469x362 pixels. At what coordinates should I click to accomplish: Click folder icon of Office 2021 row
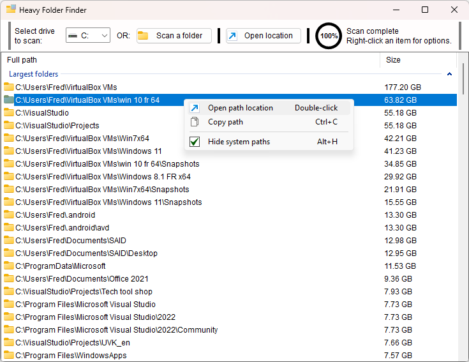9,278
